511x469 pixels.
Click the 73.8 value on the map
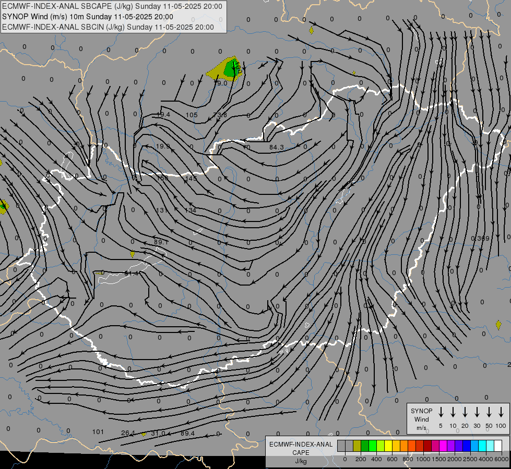coord(220,115)
